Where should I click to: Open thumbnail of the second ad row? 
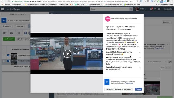14,62
